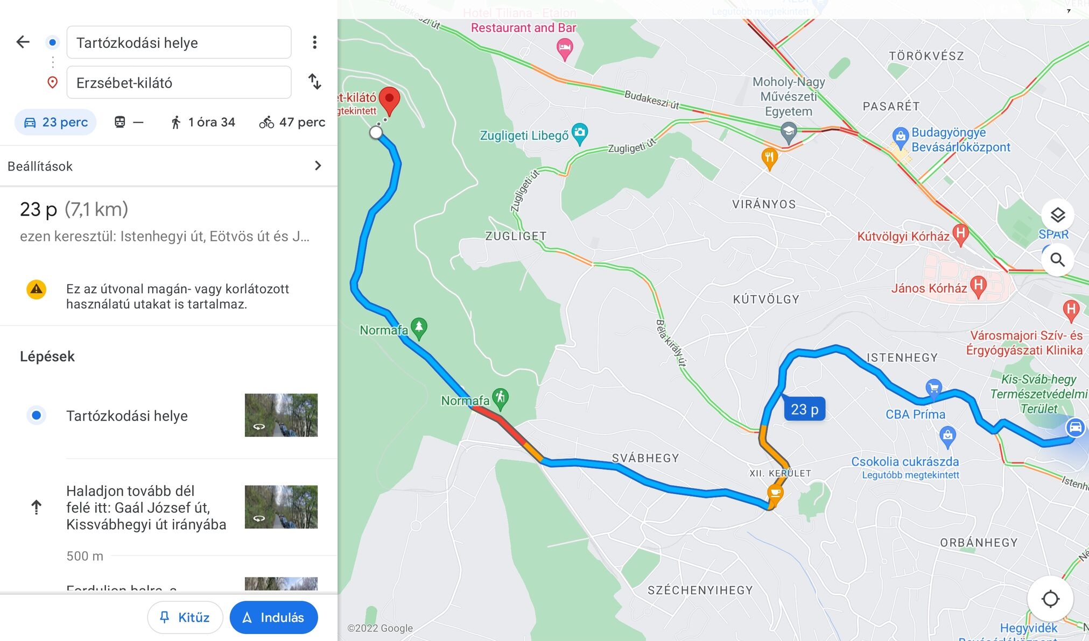Screen dimensions: 1089x641
Task: Expand Beállítások route options
Action: click(x=168, y=166)
